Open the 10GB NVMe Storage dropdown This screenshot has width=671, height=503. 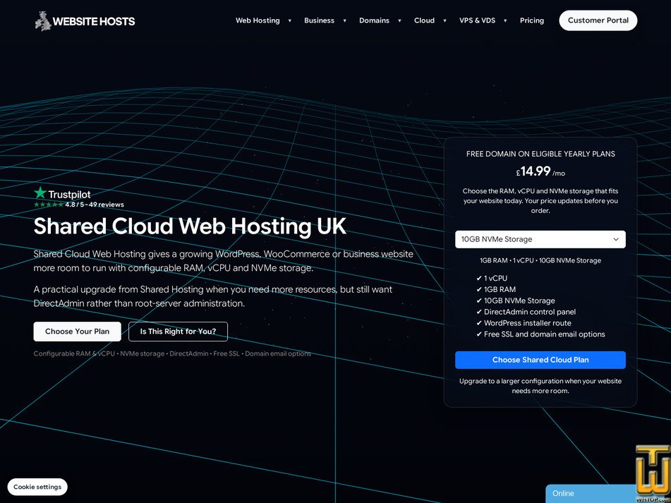point(540,239)
